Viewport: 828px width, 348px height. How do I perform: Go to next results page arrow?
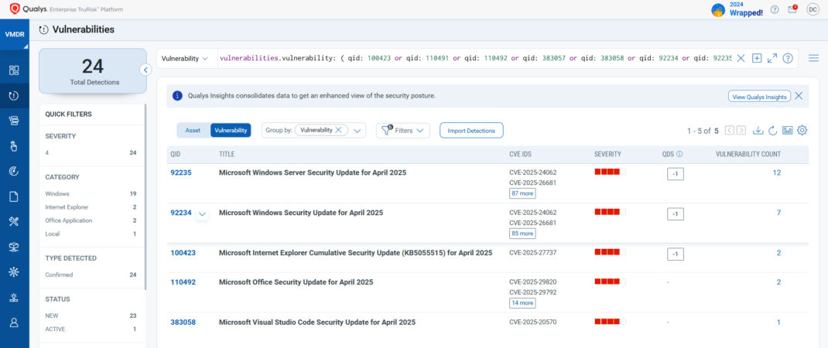pyautogui.click(x=741, y=131)
